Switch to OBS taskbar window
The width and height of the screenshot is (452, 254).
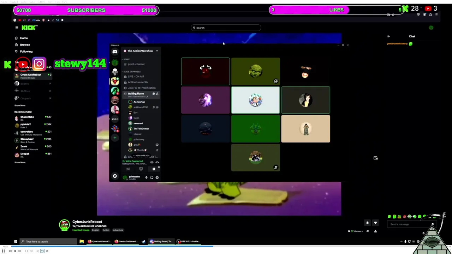tap(189, 242)
